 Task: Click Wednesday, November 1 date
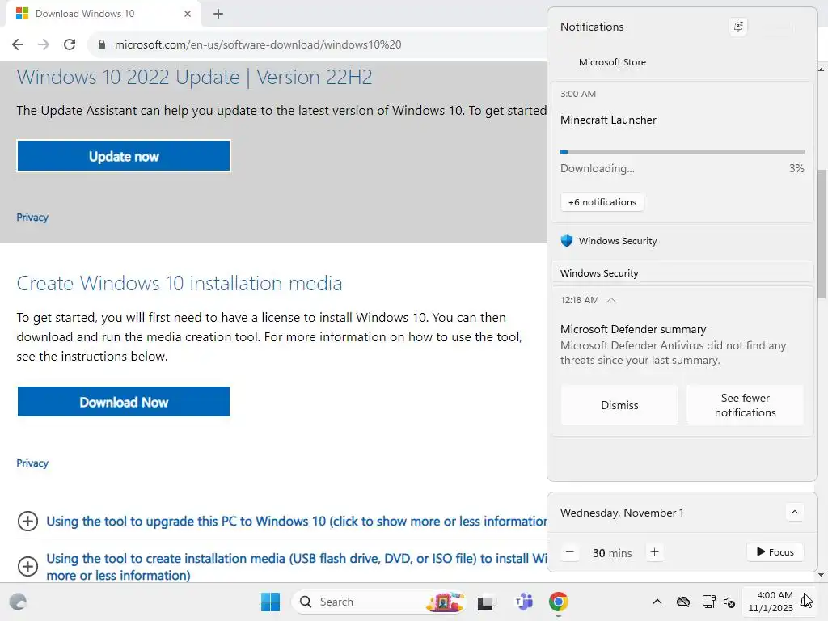pyautogui.click(x=622, y=513)
